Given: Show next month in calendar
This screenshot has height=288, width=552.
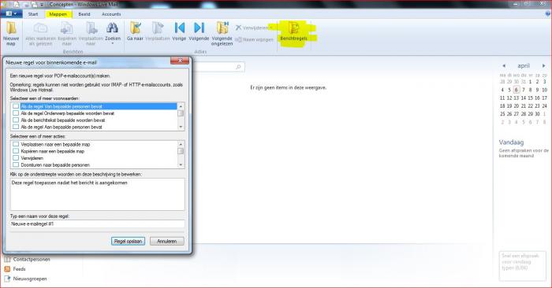Looking at the screenshot, I should (x=543, y=65).
